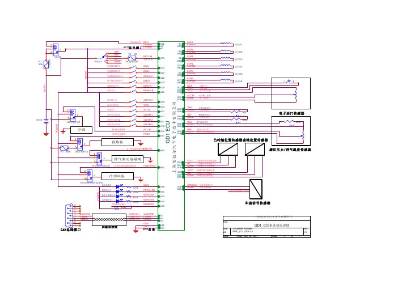This screenshot has width=398, height=281.
Task: Select the camshaft position sensor box
Action: tap(228, 149)
